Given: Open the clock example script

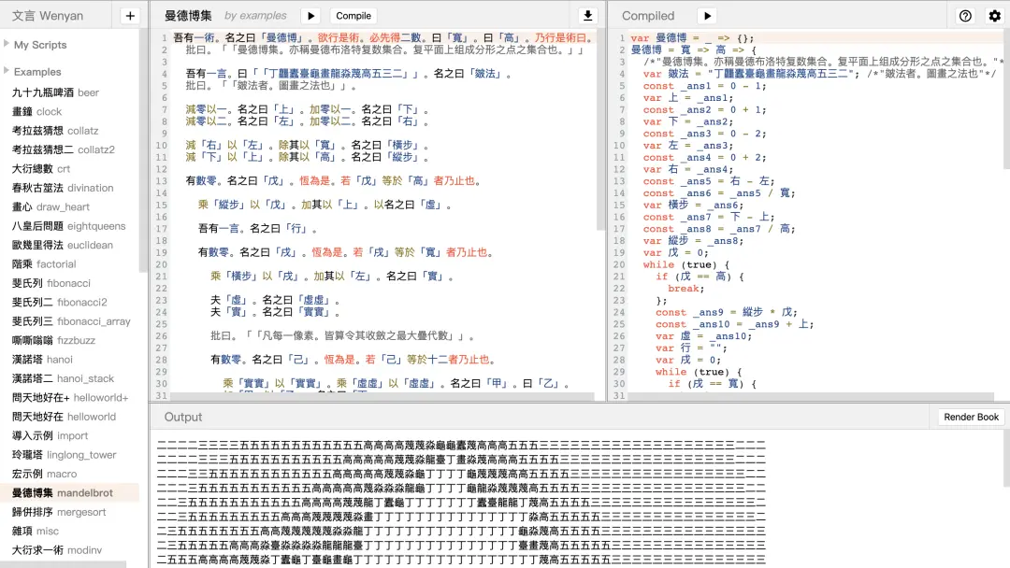Looking at the screenshot, I should point(69,111).
